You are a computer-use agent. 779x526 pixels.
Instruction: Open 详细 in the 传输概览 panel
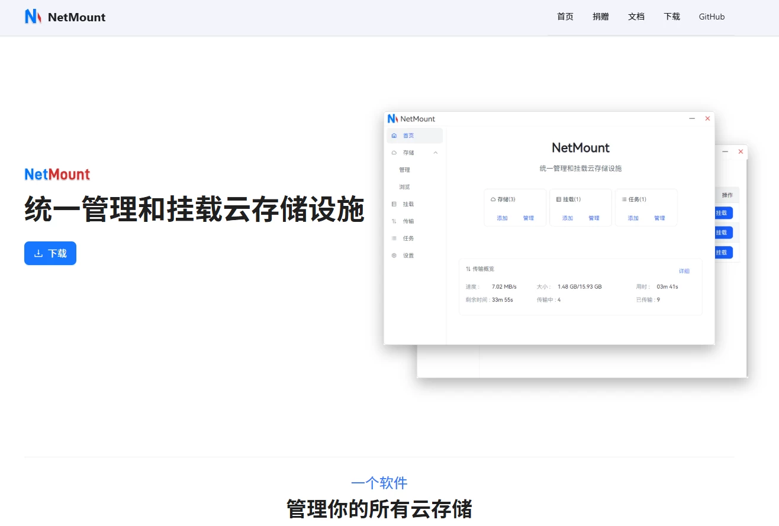(x=684, y=270)
